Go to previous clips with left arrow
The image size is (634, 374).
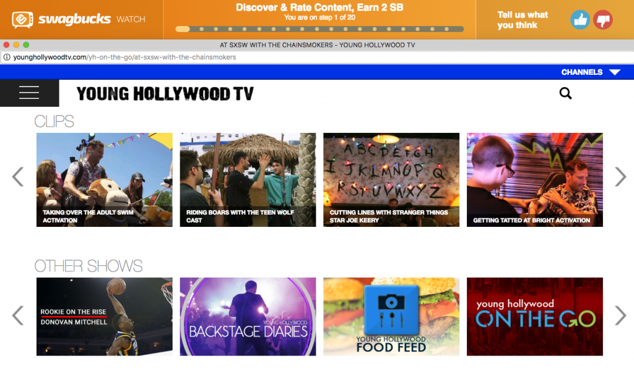[18, 177]
